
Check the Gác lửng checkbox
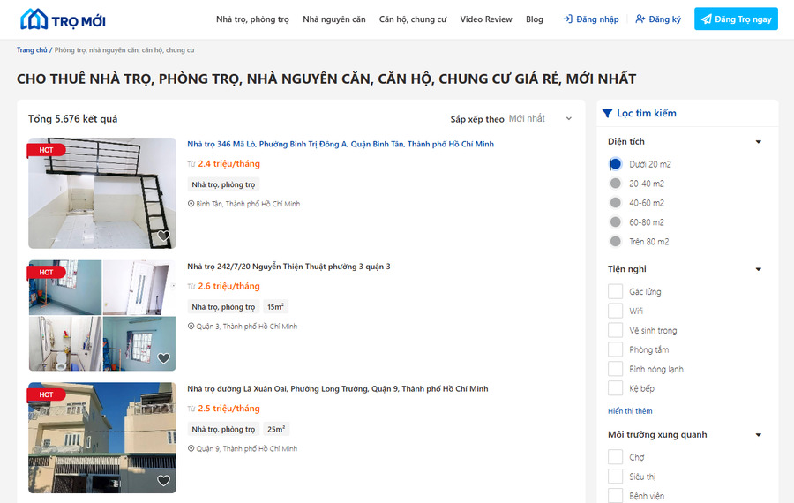615,291
